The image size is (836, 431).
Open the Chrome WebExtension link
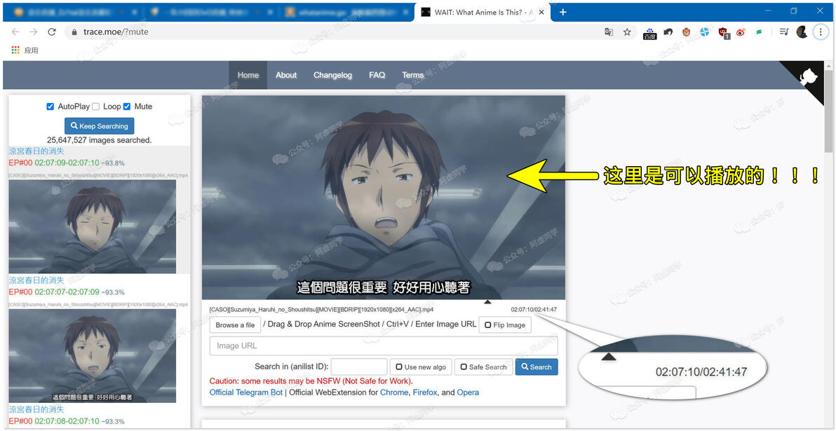tap(393, 392)
